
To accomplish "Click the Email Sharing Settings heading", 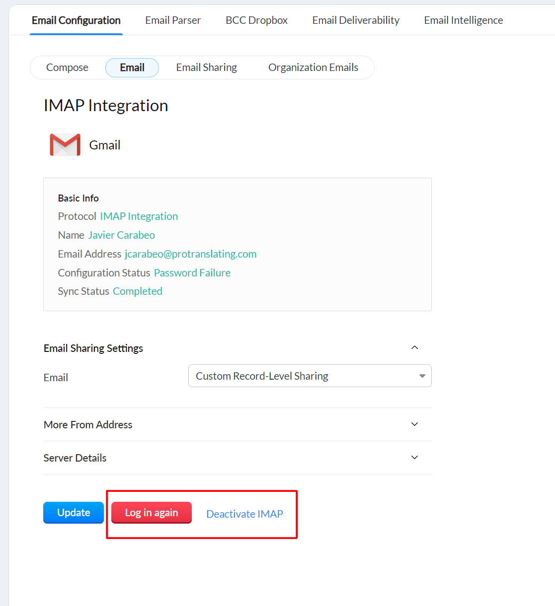I will (93, 348).
